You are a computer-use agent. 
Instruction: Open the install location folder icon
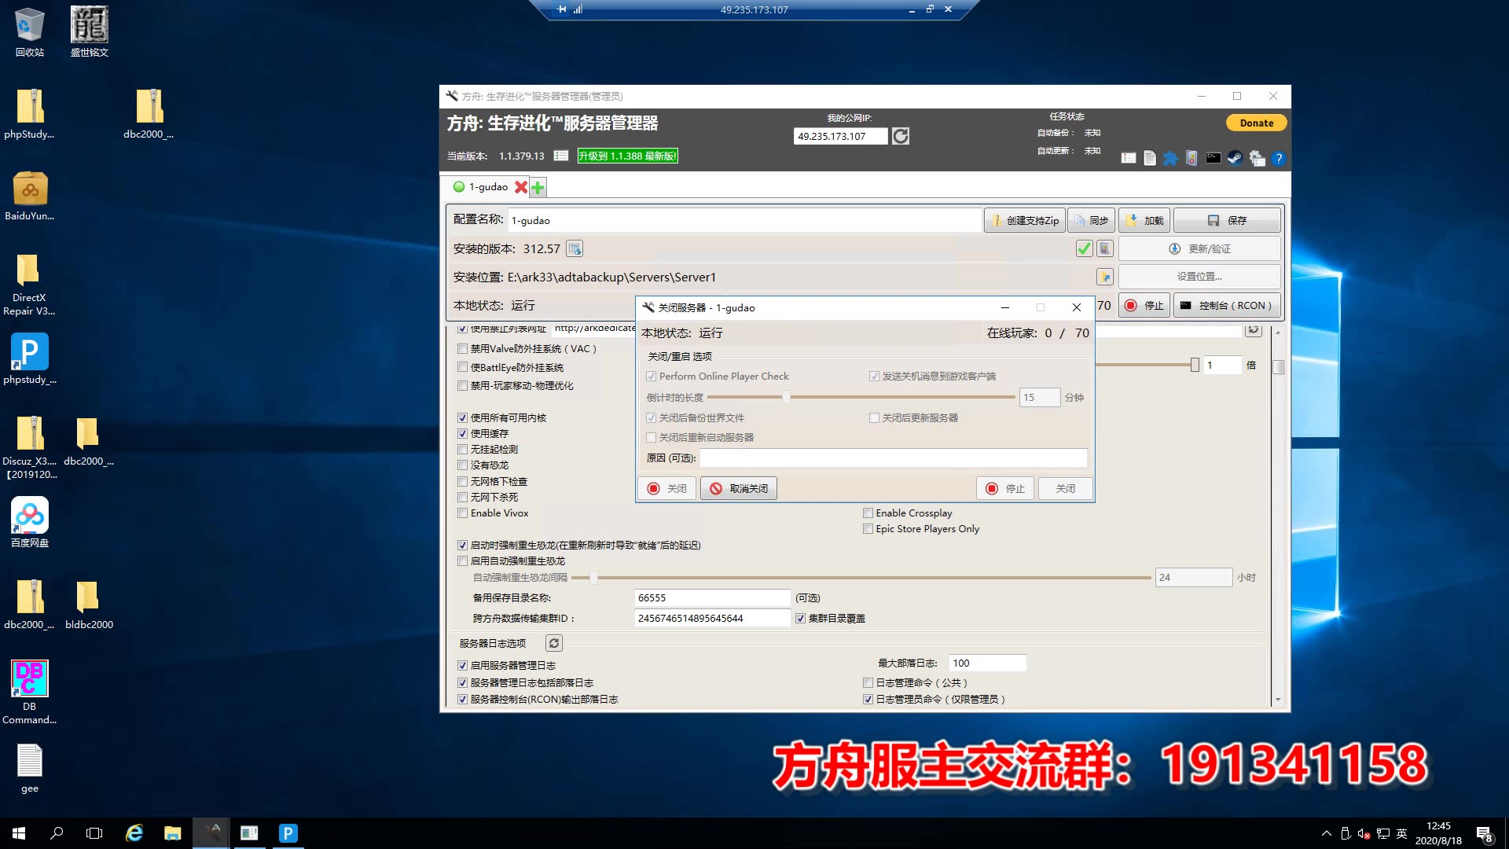click(1105, 277)
